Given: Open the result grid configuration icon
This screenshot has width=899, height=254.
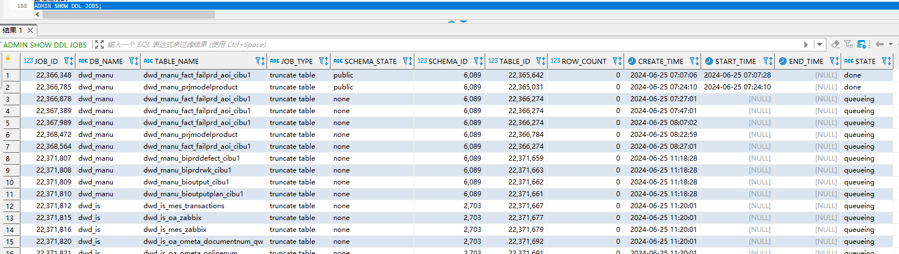Looking at the screenshot, I should click(x=862, y=44).
